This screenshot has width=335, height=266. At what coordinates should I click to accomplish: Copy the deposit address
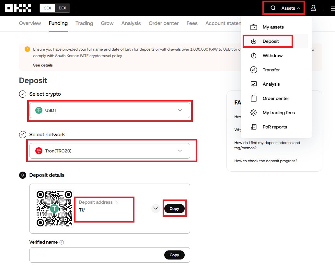coord(174,209)
